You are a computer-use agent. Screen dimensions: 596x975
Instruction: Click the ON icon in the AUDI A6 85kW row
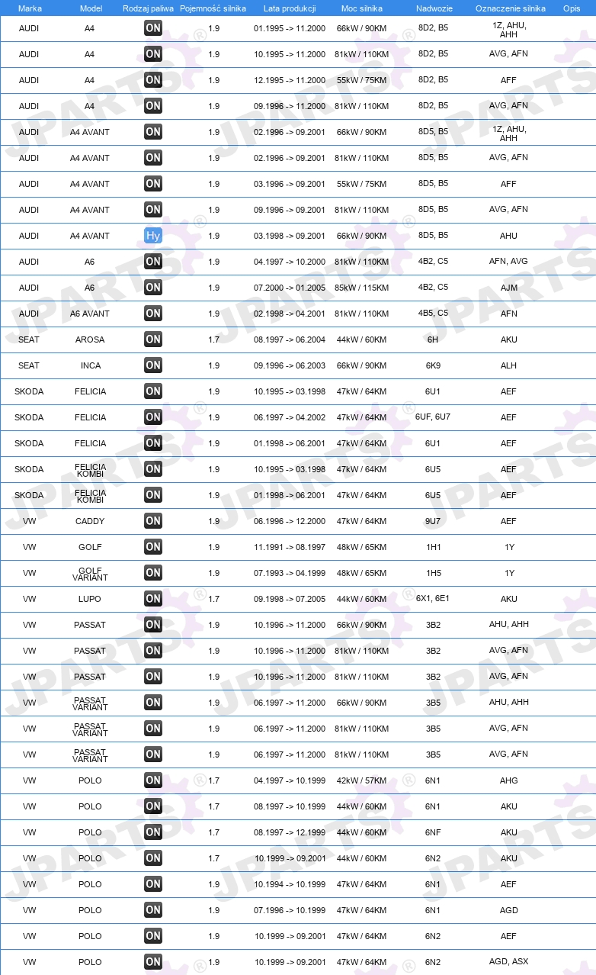pos(153,288)
